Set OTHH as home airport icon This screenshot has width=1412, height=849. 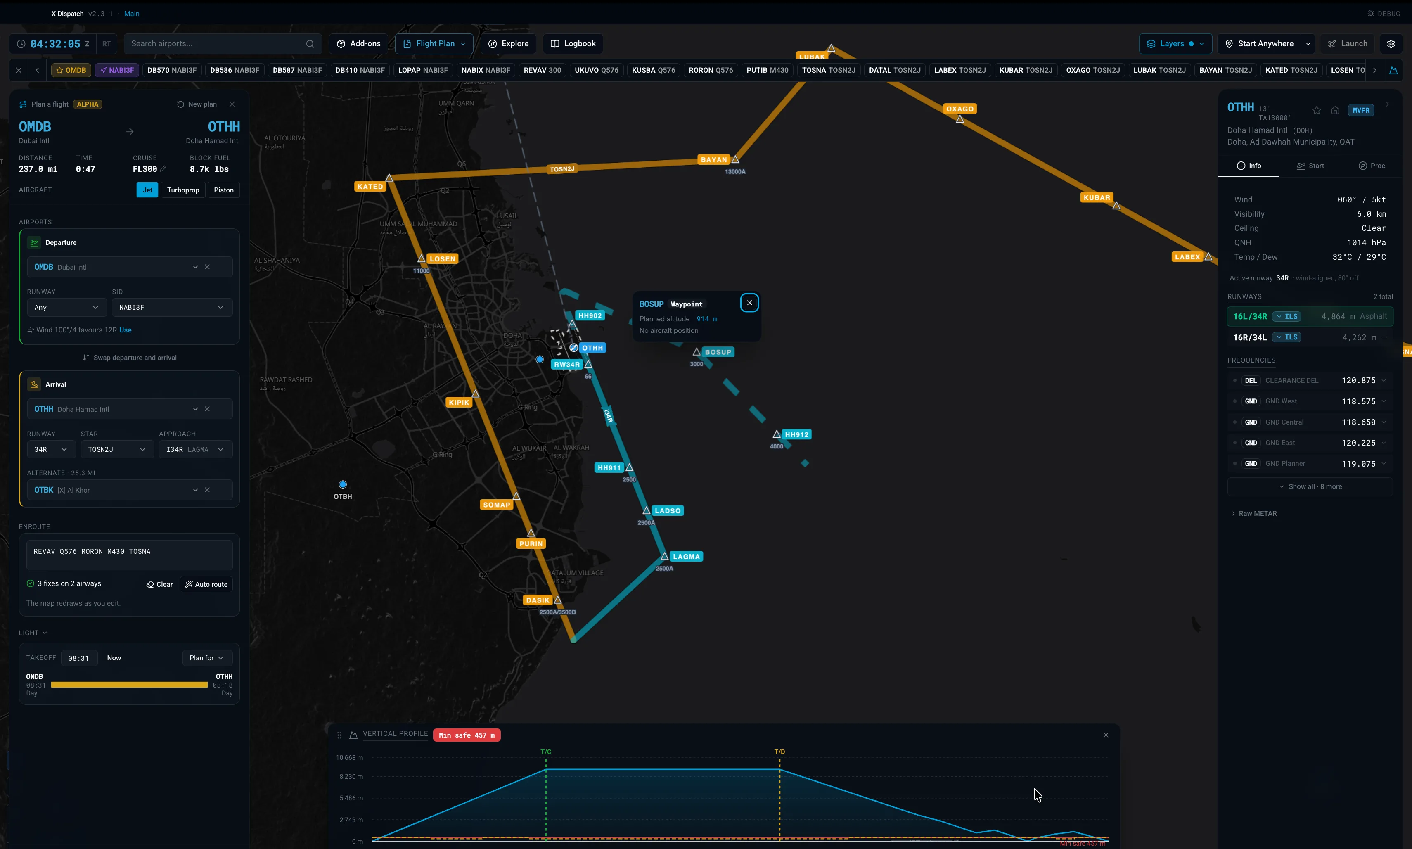pos(1335,110)
